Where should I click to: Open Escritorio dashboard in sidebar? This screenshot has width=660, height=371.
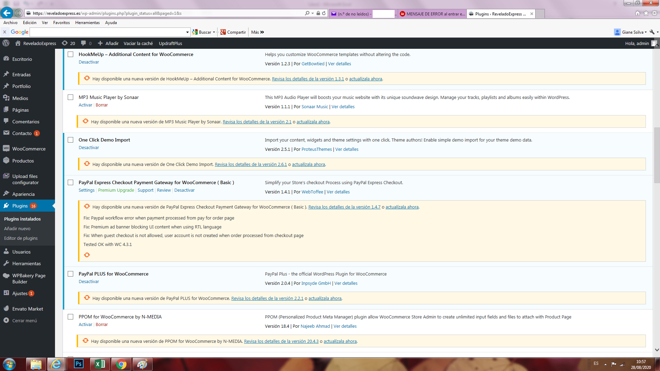[22, 59]
